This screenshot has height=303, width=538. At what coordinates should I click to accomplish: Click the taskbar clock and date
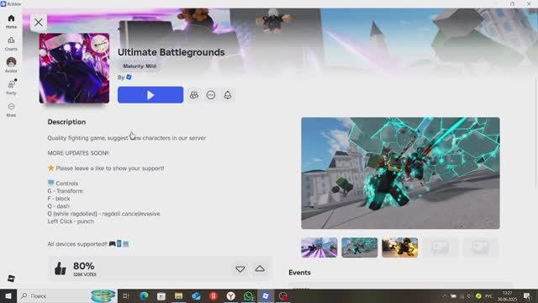[507, 295]
